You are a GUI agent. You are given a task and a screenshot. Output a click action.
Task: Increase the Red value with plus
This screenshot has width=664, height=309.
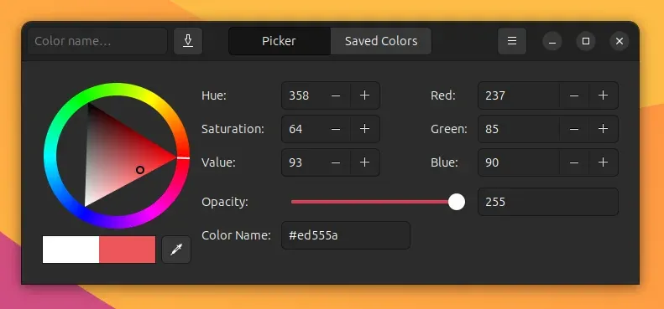click(x=603, y=95)
